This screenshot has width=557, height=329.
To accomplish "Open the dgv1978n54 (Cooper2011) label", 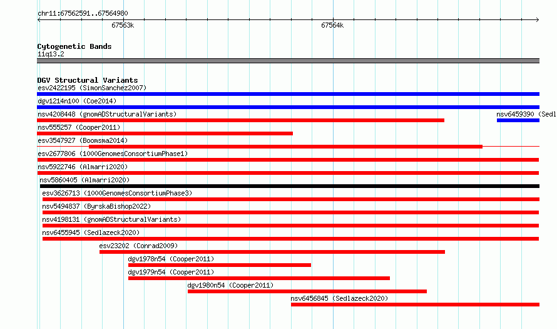I will (x=171, y=259).
